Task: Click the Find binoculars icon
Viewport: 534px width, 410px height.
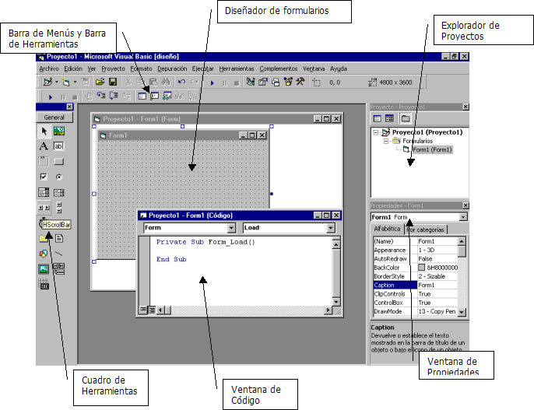Action: tap(166, 82)
